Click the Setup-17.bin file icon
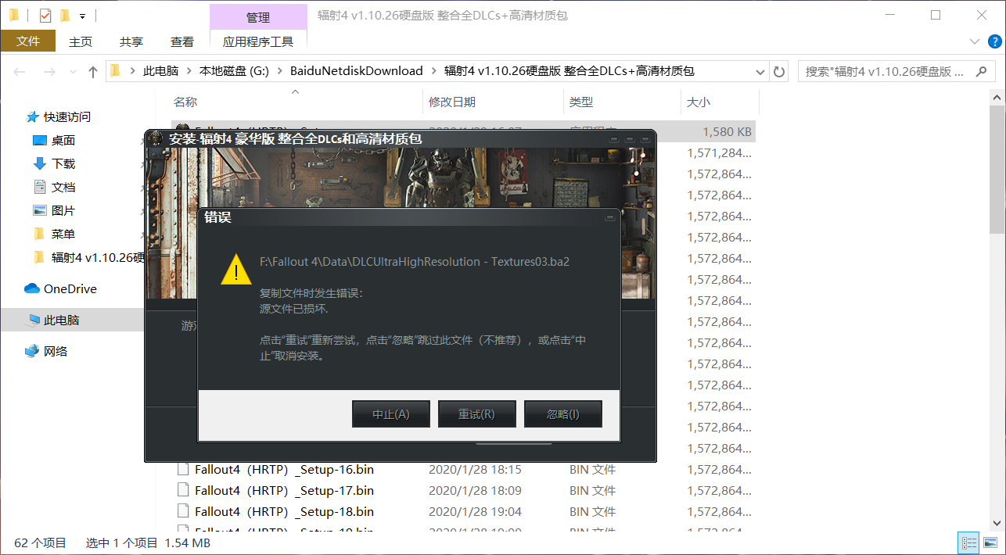1006x555 pixels. tap(183, 491)
